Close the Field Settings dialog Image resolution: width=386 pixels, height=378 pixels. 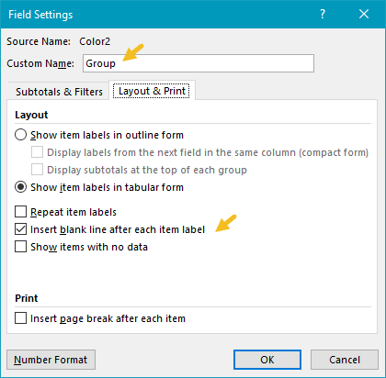[x=364, y=14]
